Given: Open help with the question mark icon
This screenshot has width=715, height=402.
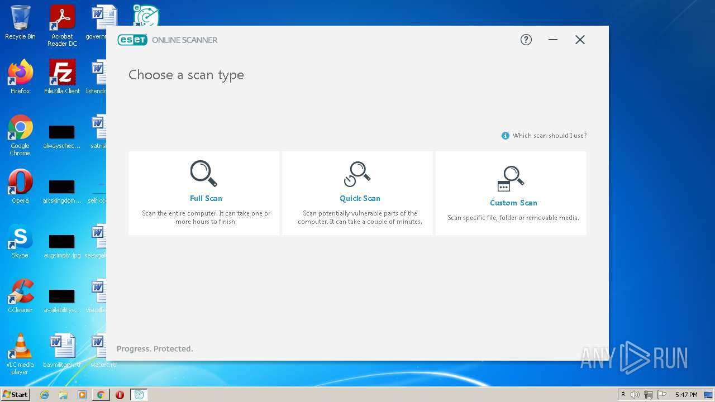Looking at the screenshot, I should 526,40.
